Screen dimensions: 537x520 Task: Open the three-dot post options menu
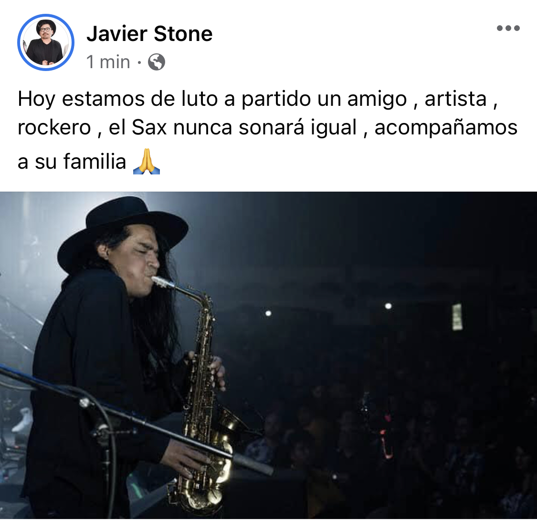click(508, 28)
